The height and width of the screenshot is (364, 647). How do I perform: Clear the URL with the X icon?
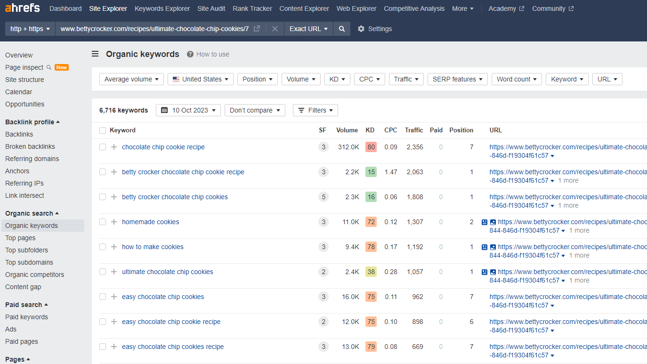click(275, 29)
